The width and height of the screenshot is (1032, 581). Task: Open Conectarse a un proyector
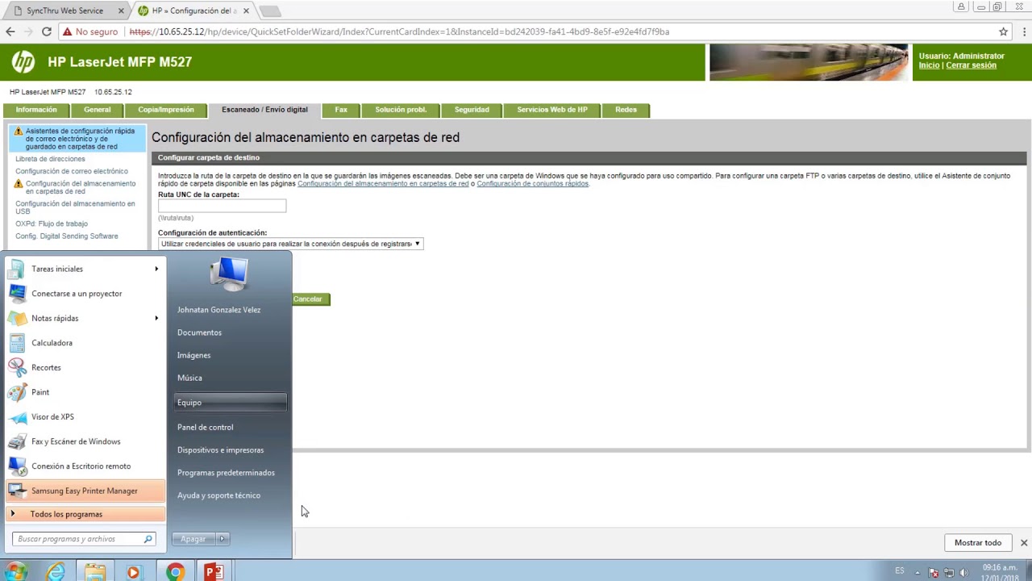(x=85, y=294)
